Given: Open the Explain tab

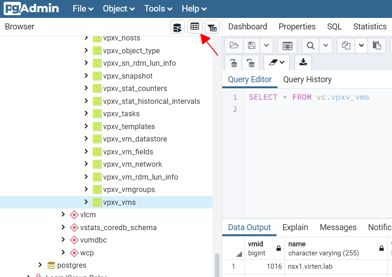Looking at the screenshot, I should pos(295,227).
